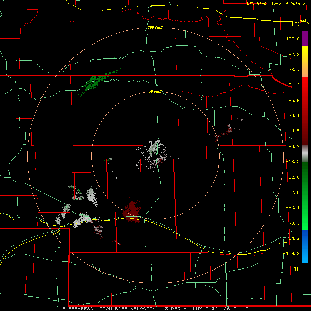Pick the yellow-orange segment of the velocity scale

(x=305, y=62)
